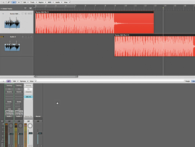Click the Stereo Out volume fader handle
Screen dimensions: 195x147
(31, 133)
